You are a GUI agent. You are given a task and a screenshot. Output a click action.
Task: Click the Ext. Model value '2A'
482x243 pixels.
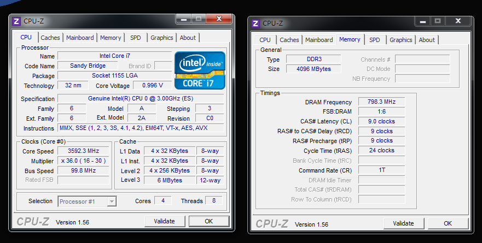click(142, 118)
